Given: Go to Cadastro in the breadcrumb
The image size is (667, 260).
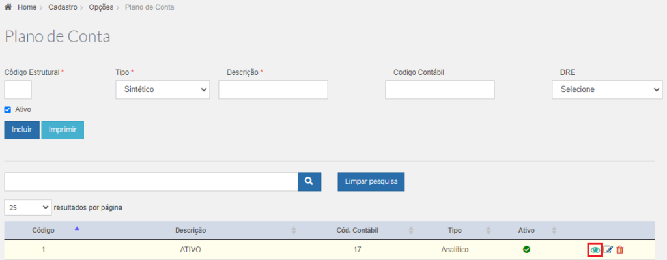Looking at the screenshot, I should [62, 8].
